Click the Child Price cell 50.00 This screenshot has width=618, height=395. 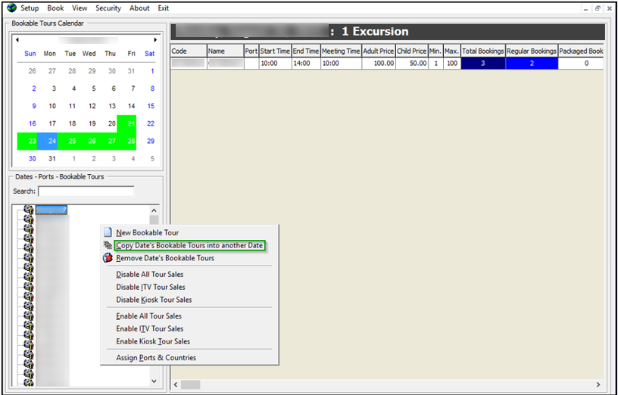tap(411, 64)
